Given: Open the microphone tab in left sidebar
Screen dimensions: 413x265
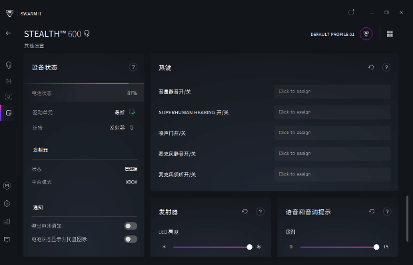Looking at the screenshot, I should [x=9, y=97].
